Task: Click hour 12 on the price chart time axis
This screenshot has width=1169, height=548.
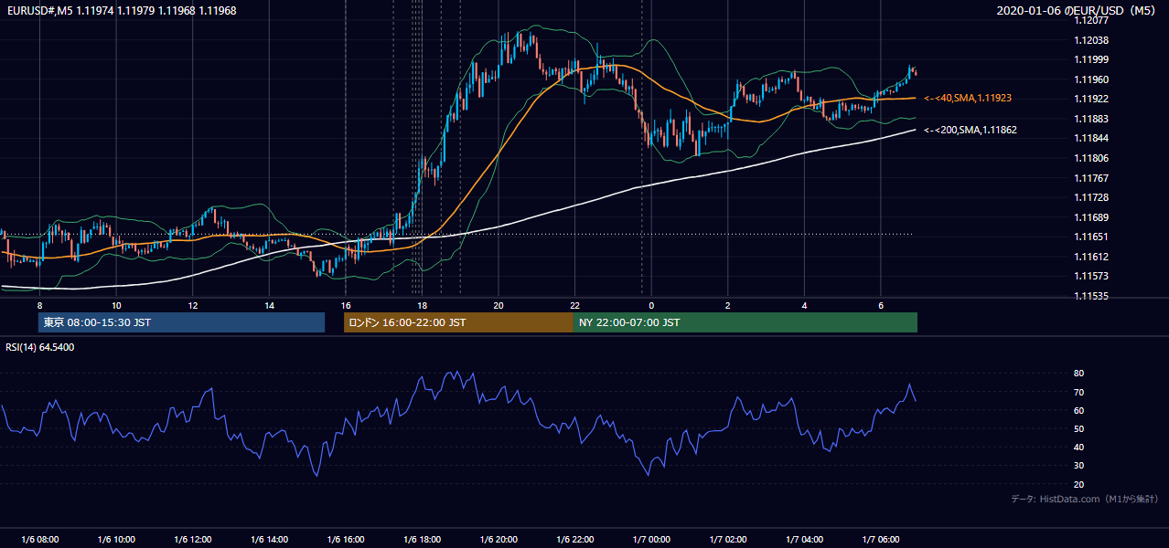Action: coord(192,304)
